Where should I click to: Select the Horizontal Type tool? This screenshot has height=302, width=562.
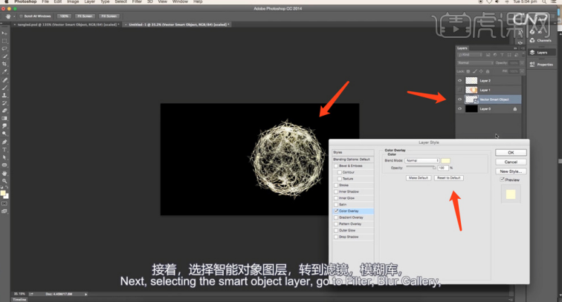click(x=4, y=150)
